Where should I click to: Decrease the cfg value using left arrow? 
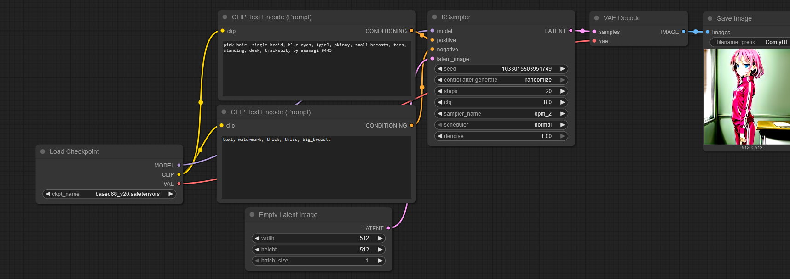pyautogui.click(x=440, y=102)
